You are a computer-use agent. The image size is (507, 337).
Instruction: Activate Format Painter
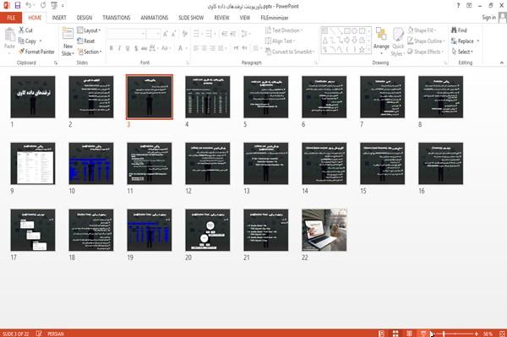click(36, 52)
